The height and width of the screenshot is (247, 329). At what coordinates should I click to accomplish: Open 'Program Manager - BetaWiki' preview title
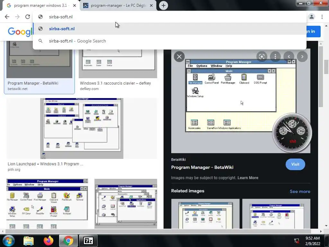[x=202, y=167]
